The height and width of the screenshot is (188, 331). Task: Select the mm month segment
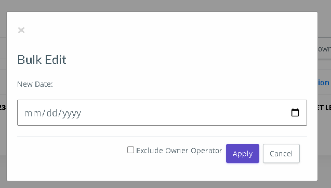click(x=33, y=113)
